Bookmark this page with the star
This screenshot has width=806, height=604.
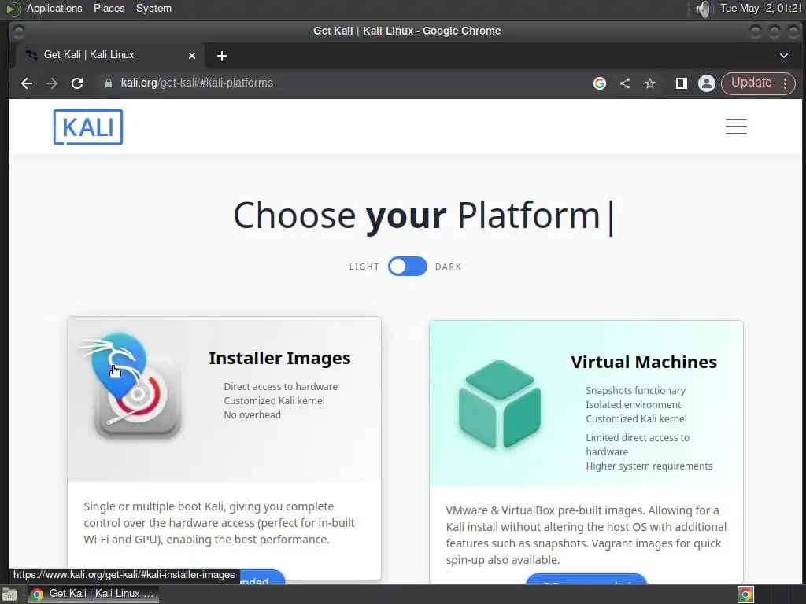(650, 83)
